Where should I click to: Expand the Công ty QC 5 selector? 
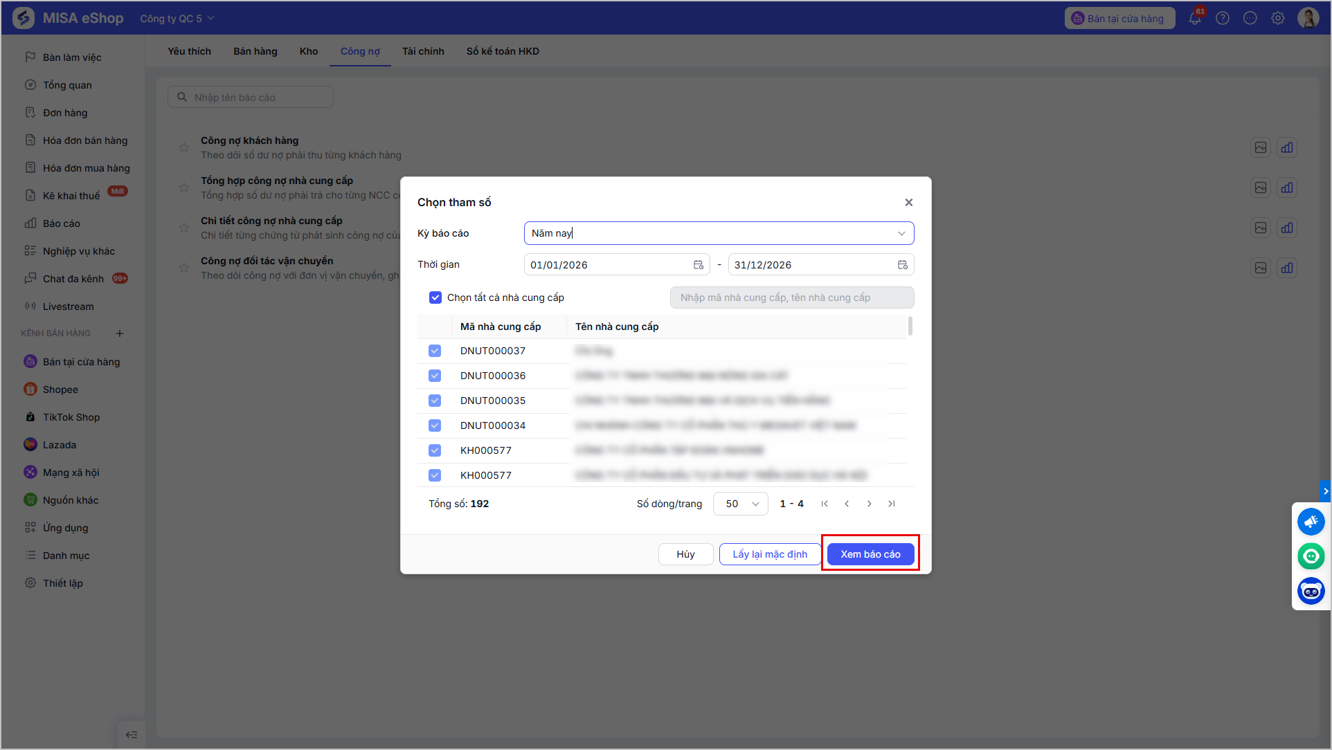(x=177, y=19)
